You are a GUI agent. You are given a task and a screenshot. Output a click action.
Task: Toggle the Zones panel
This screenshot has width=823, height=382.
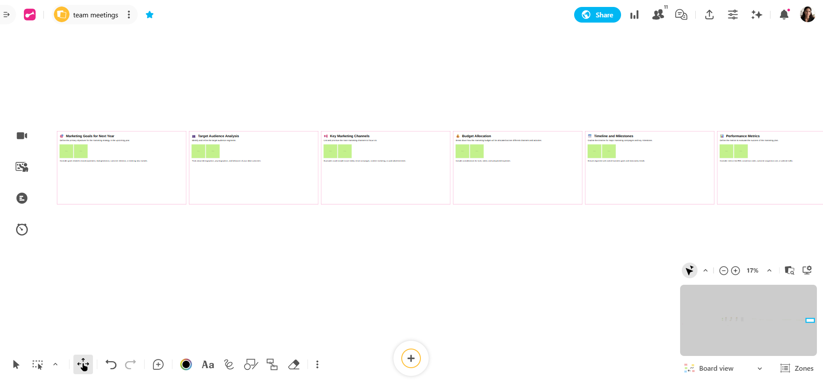[x=797, y=368]
